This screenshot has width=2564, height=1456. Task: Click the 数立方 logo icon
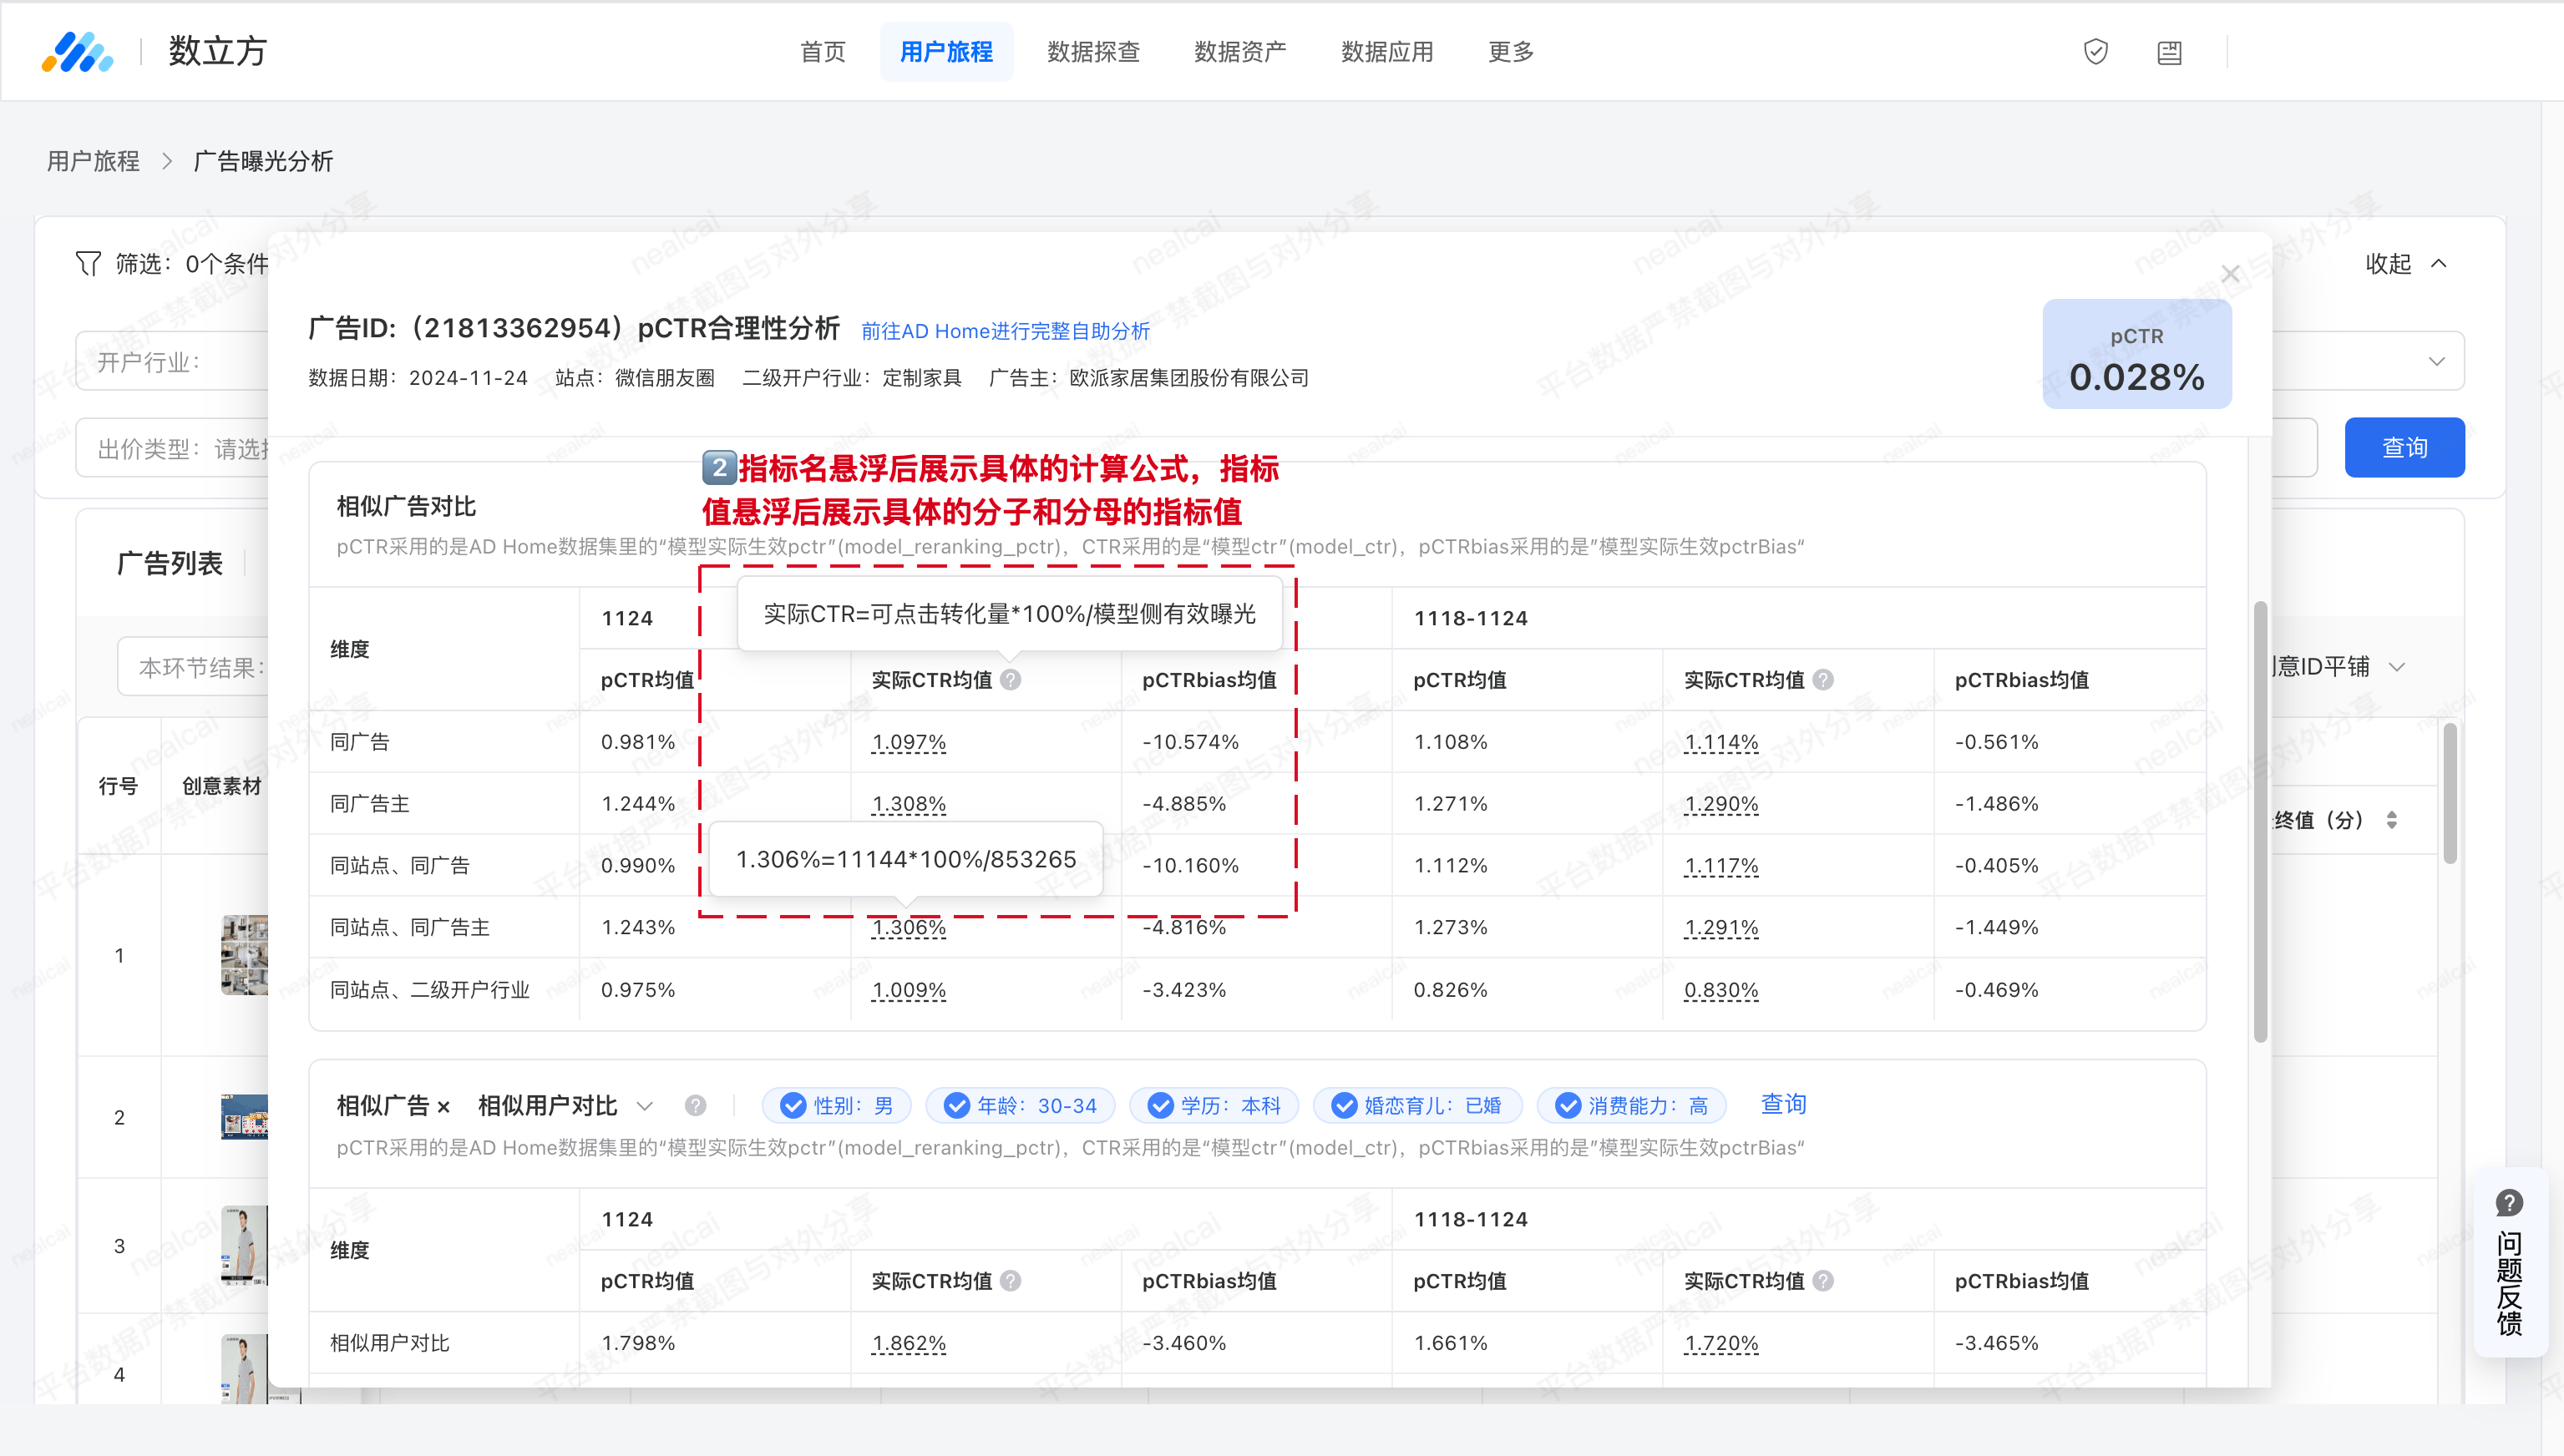click(x=77, y=52)
